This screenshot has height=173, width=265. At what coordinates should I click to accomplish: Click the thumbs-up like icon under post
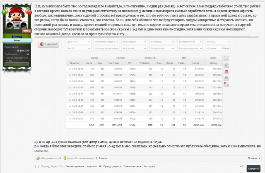38,158
